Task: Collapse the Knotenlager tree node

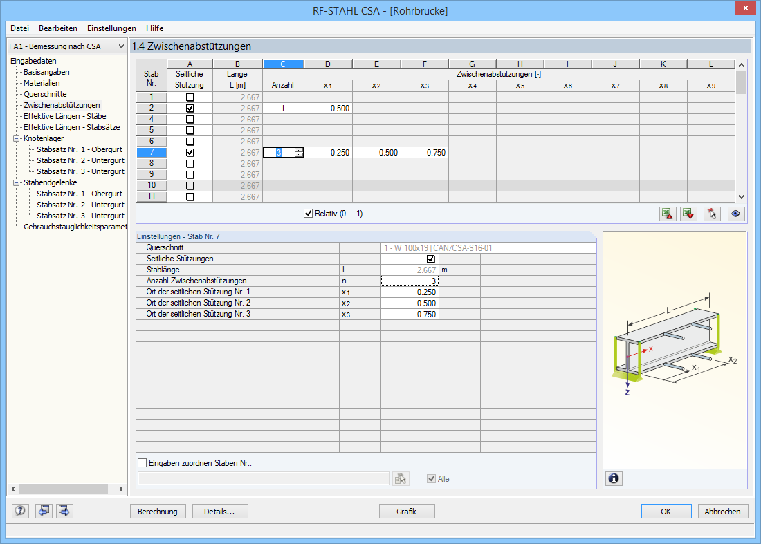Action: (x=17, y=138)
